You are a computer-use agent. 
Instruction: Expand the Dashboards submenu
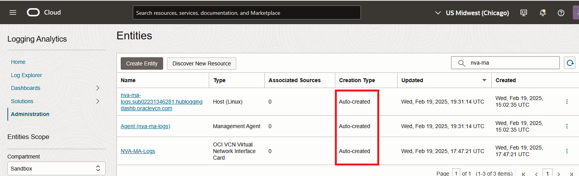(x=98, y=88)
